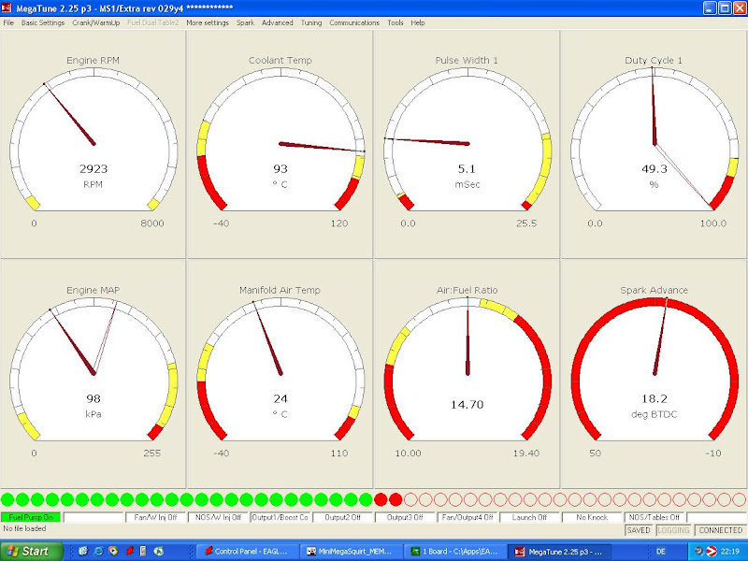The image size is (748, 561).
Task: Switch to the MiniMegaSquirt_MEM taskbar window
Action: pos(352,552)
